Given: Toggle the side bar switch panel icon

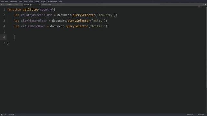Looking at the screenshot, I should [x=2, y=115].
